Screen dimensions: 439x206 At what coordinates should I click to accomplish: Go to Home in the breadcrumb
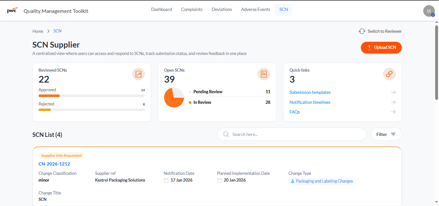click(x=38, y=31)
